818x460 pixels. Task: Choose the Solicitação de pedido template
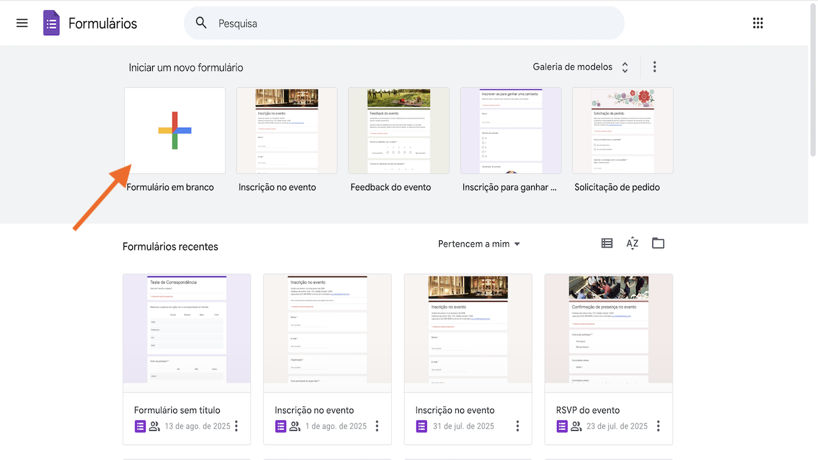622,131
